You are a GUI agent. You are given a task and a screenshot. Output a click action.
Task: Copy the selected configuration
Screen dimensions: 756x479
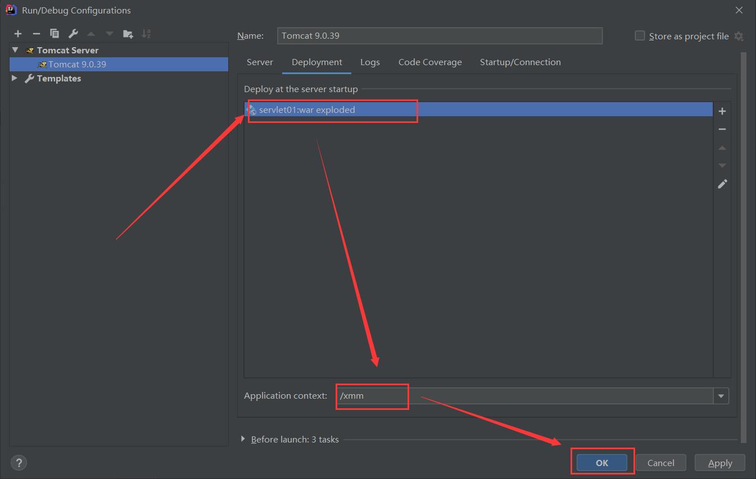(x=55, y=34)
